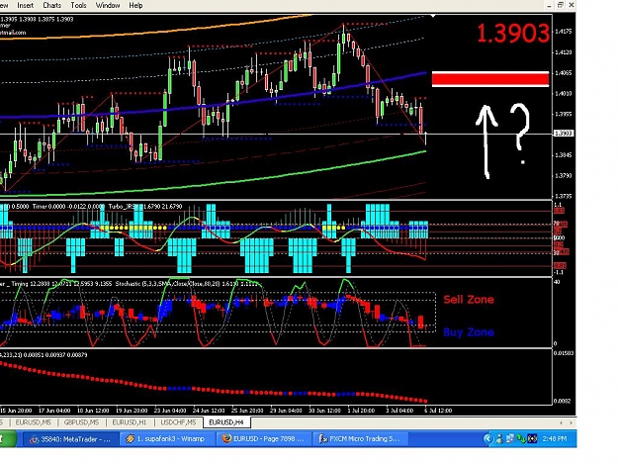Open the Insert menu
The image size is (618, 464).
26,6
